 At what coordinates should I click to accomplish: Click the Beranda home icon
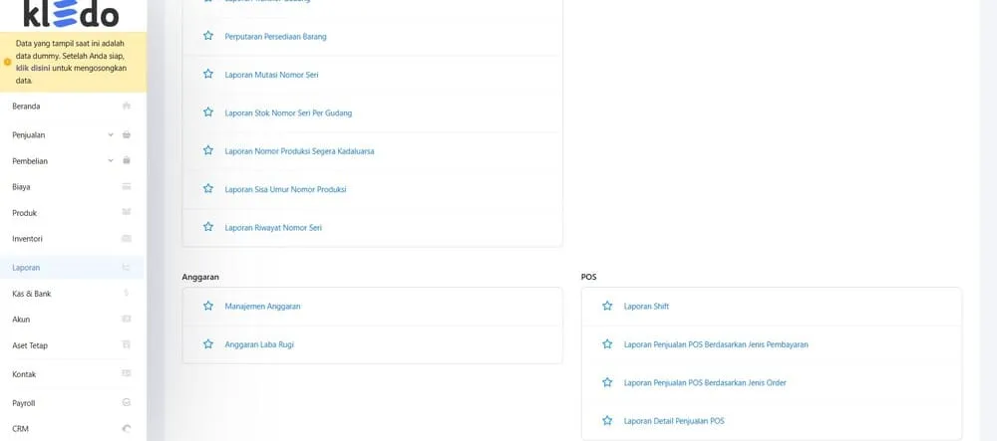click(127, 106)
